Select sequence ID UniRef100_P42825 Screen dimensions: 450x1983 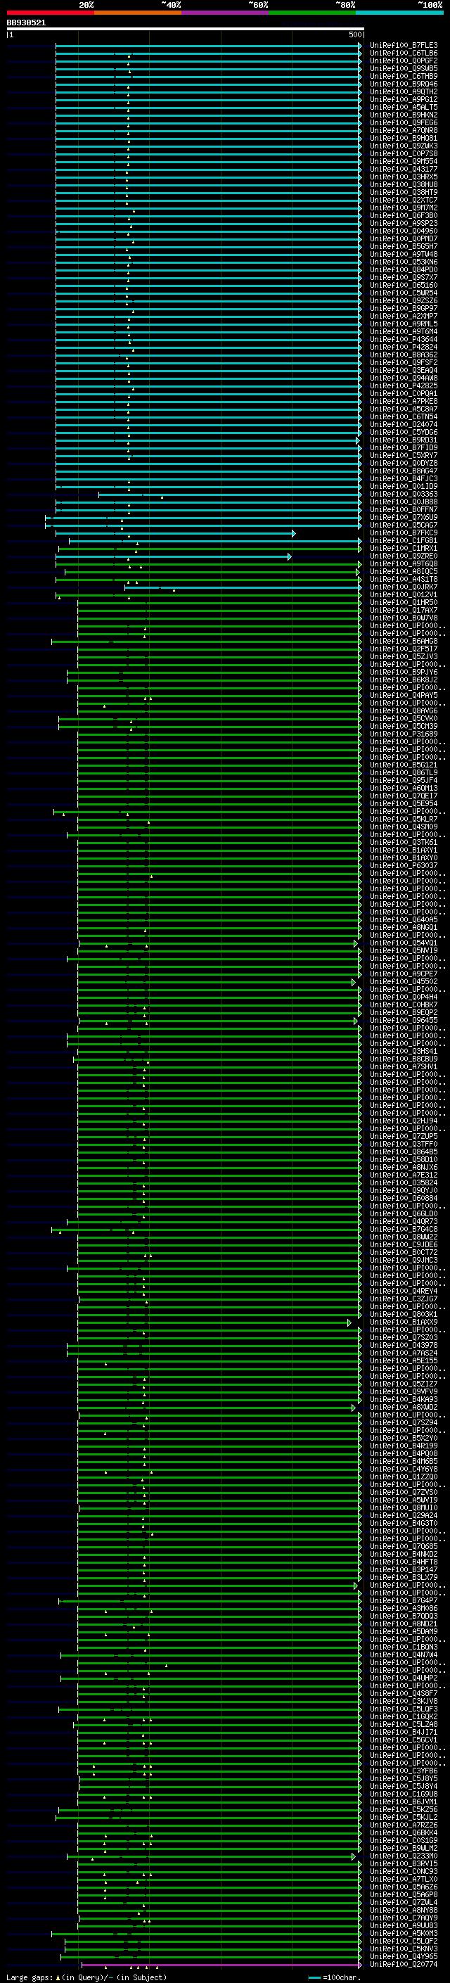pos(403,385)
